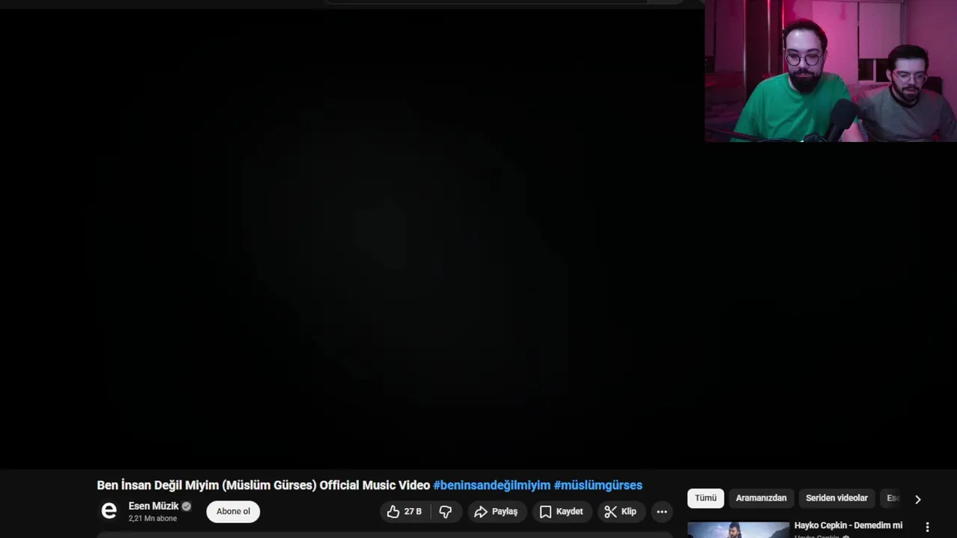This screenshot has height=538, width=957.
Task: Click the video title Ben İnsan Değil Miyim
Action: tap(263, 485)
